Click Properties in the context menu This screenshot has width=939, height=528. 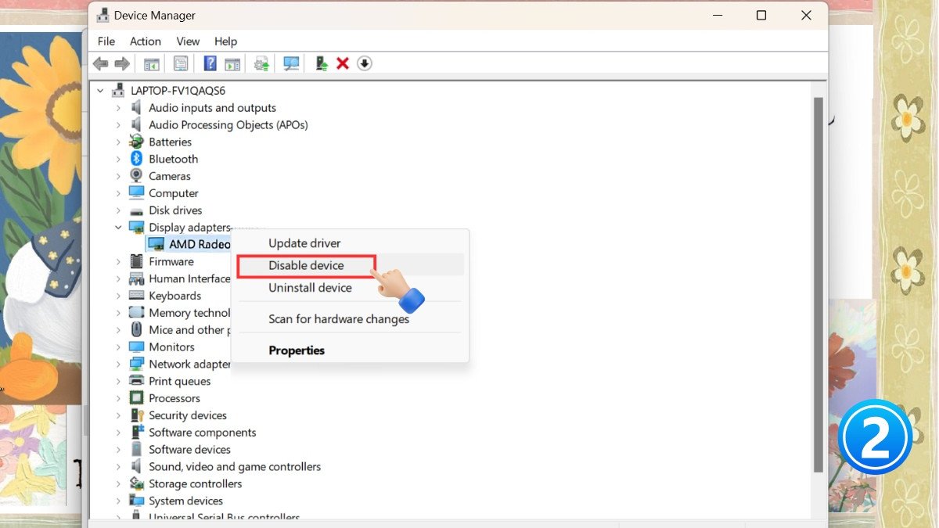[x=297, y=350]
